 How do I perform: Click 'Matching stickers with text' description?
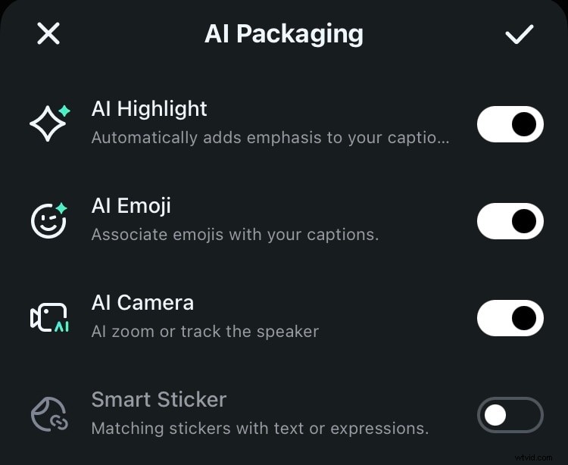260,429
